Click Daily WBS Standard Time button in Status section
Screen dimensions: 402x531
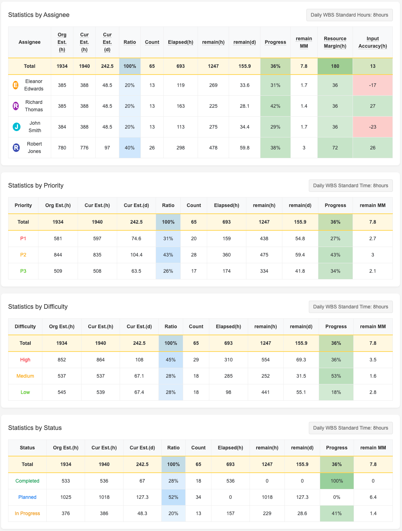click(350, 428)
